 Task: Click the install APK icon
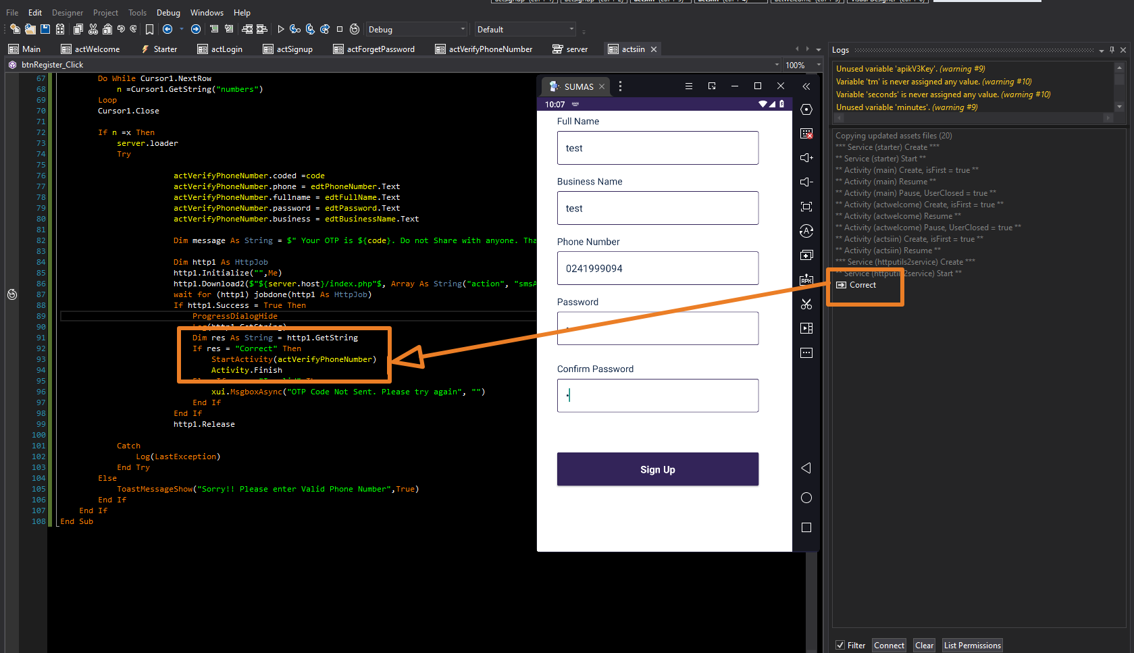point(806,280)
